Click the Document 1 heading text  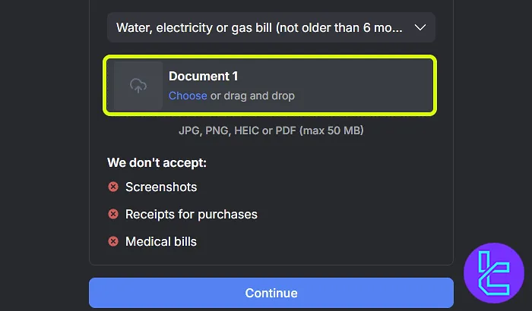pos(203,76)
